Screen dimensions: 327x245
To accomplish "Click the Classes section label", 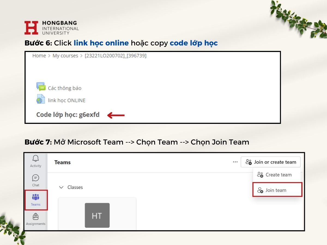I will (75, 187).
